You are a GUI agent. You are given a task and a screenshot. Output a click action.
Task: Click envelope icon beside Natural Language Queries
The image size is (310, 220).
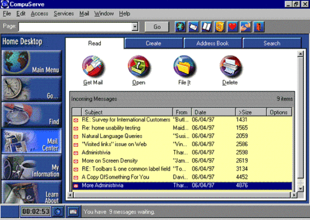click(76, 137)
